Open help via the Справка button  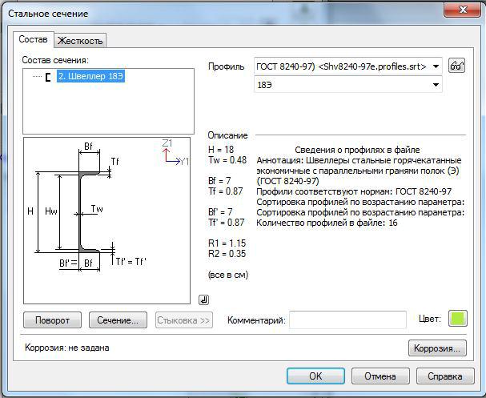tap(444, 376)
